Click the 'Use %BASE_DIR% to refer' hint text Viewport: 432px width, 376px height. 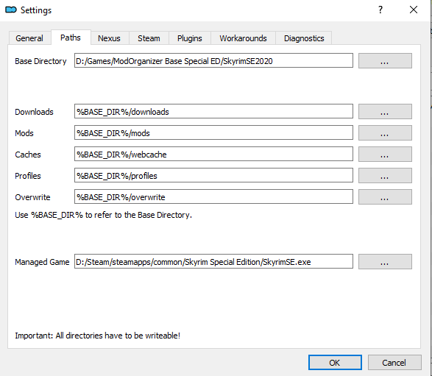click(x=103, y=215)
